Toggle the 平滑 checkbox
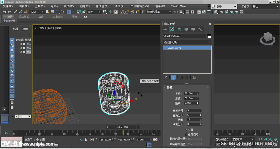This screenshot has height=149, width=280. pos(186,130)
